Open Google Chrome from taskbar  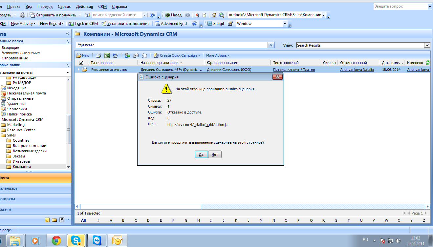click(x=56, y=241)
